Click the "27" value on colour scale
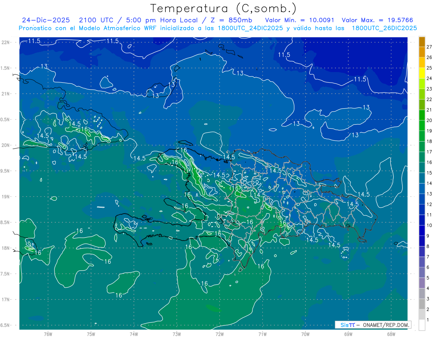Screen dimensions: 439x339 [429, 47]
